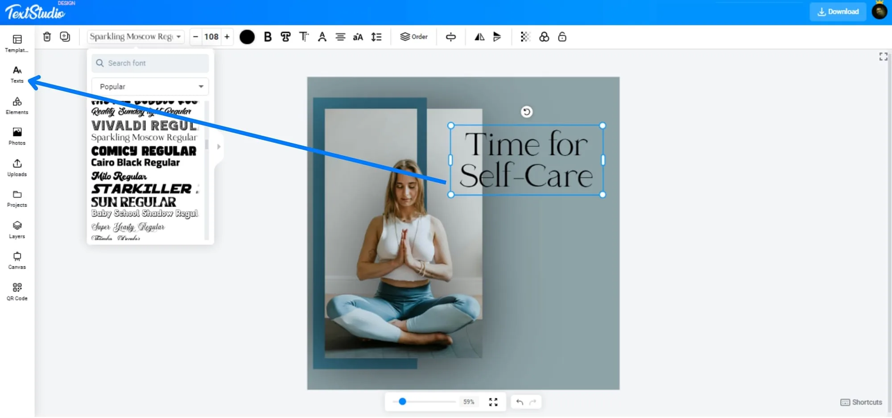Click the Search font field
Screen dimensions: 892x418
150,63
